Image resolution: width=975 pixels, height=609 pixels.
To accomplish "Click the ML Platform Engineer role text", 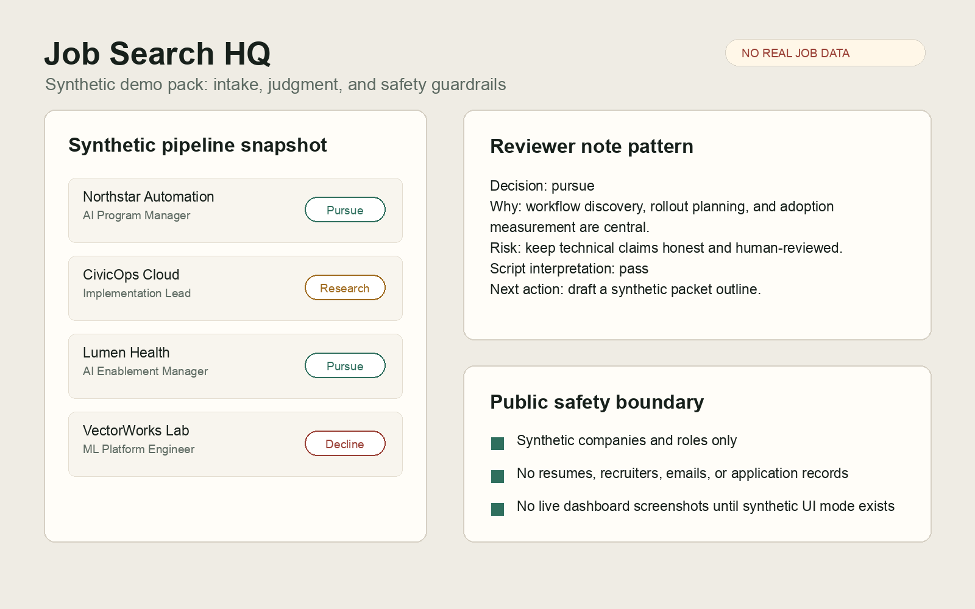I will coord(138,449).
